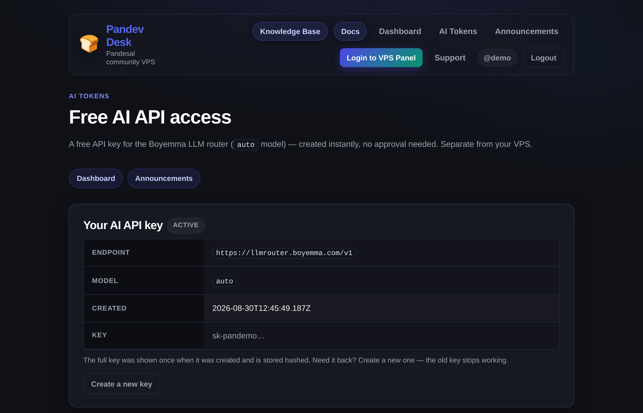Click the masked key sk-pandemo…
Image resolution: width=643 pixels, height=413 pixels.
pos(238,336)
